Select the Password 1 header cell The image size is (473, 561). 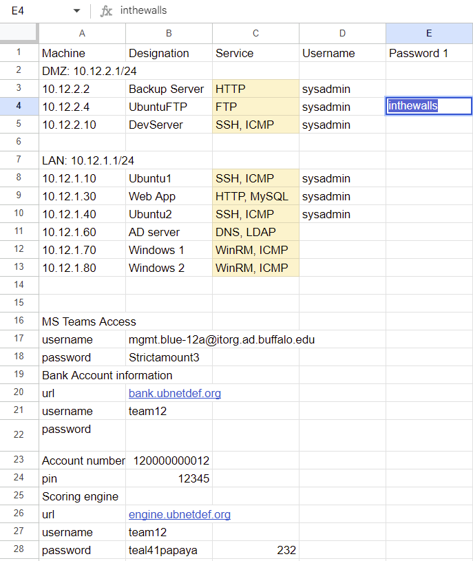(429, 53)
